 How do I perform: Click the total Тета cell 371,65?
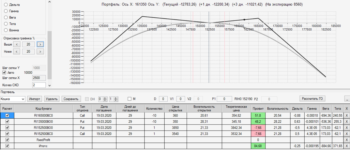point(338,146)
